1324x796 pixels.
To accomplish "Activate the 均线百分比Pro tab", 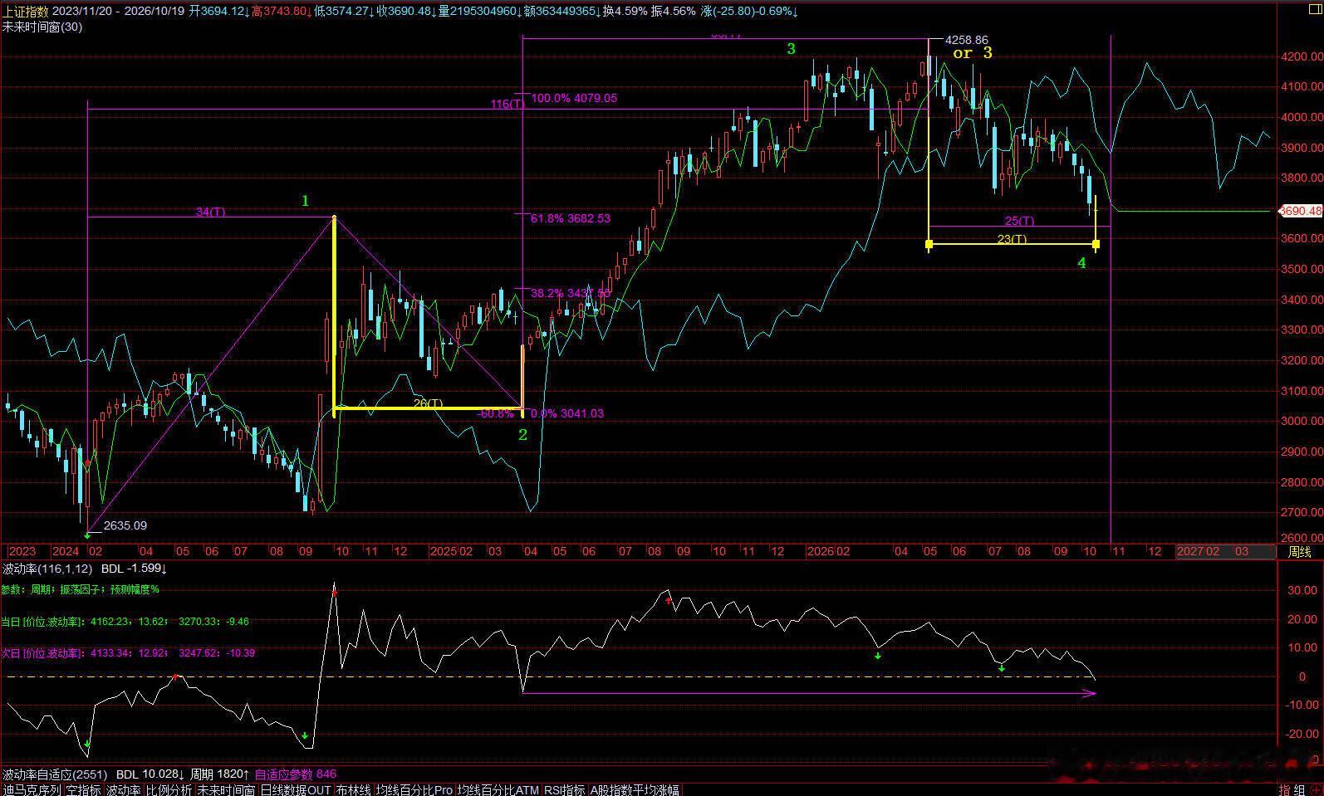I will [x=413, y=789].
